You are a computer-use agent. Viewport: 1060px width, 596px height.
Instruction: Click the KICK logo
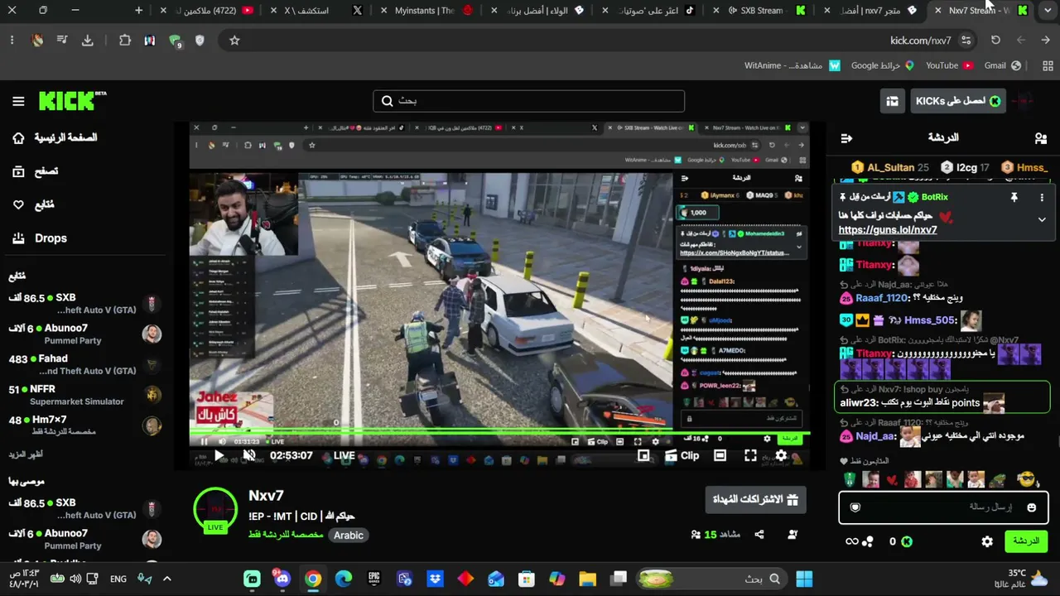click(x=73, y=101)
